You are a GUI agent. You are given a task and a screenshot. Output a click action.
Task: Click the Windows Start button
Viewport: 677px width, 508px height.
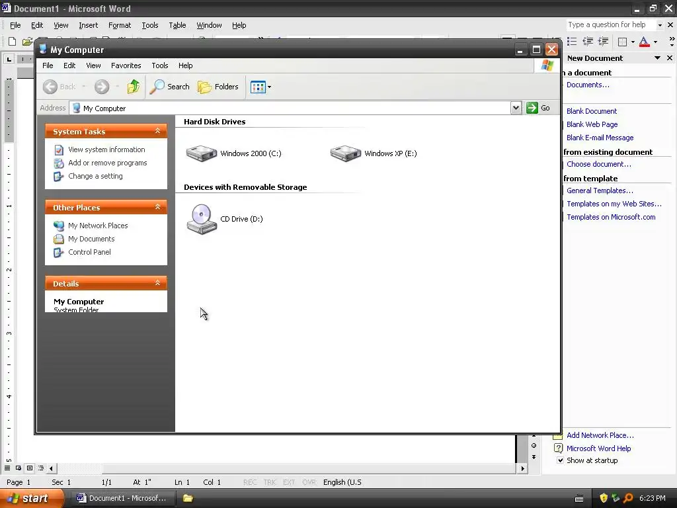pos(32,499)
